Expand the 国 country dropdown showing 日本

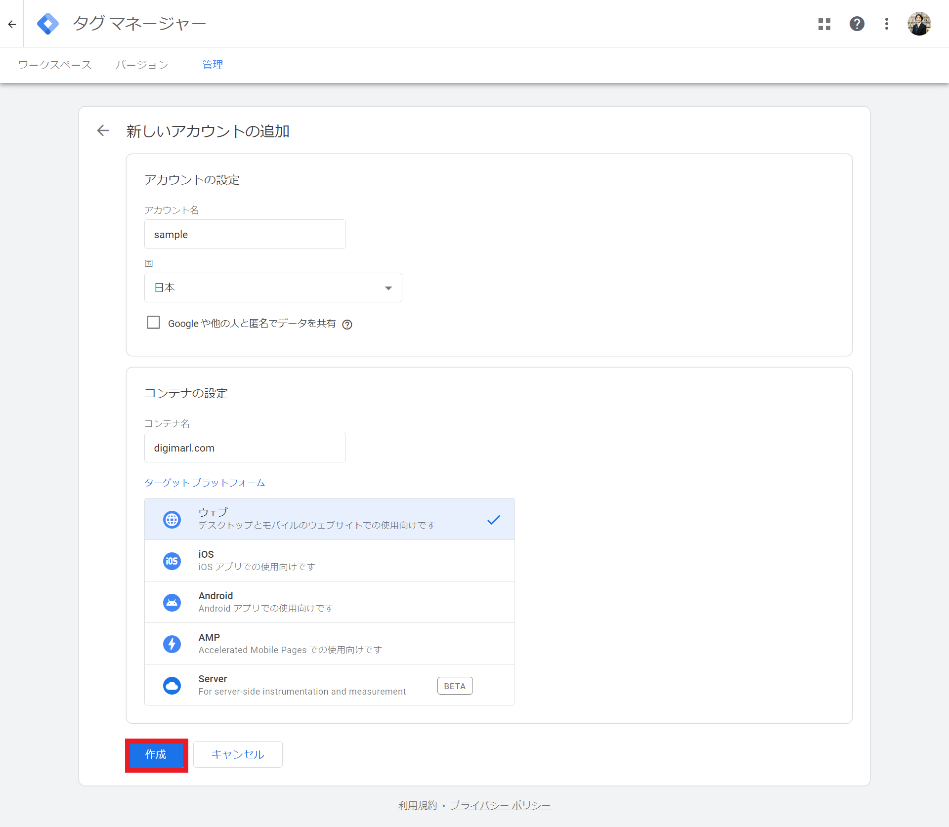(273, 288)
